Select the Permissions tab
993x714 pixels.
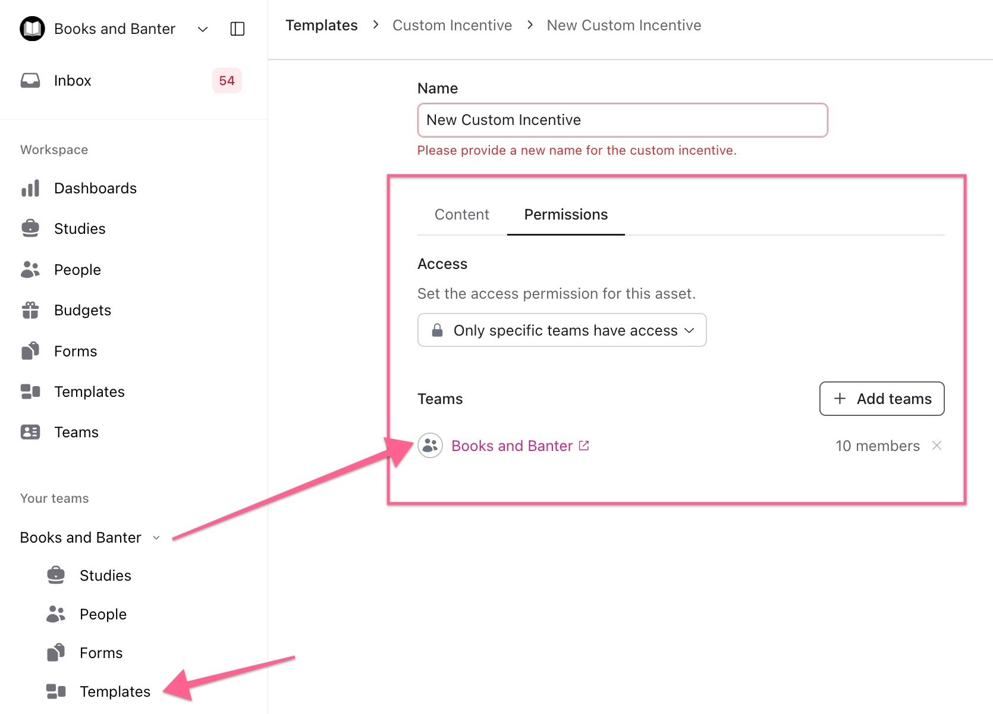coord(565,215)
